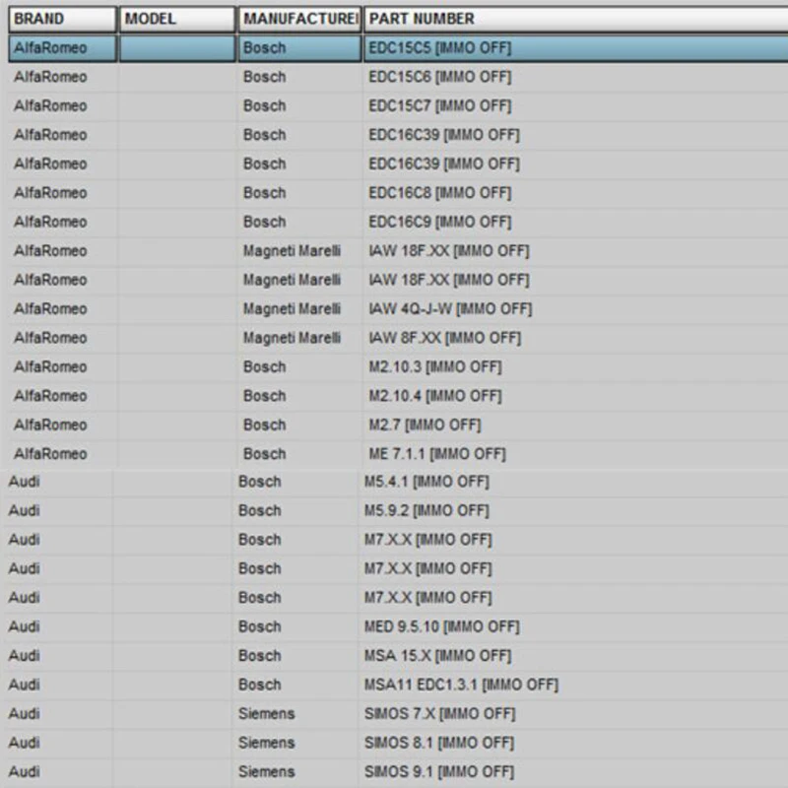Click Audi brand in MED 9.5.10 row
788x788 pixels.
[24, 627]
